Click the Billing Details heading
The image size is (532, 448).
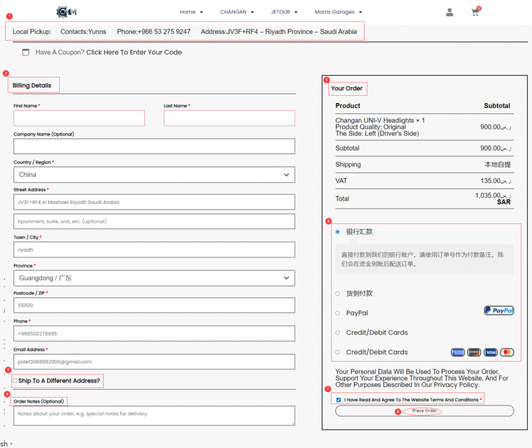(32, 85)
